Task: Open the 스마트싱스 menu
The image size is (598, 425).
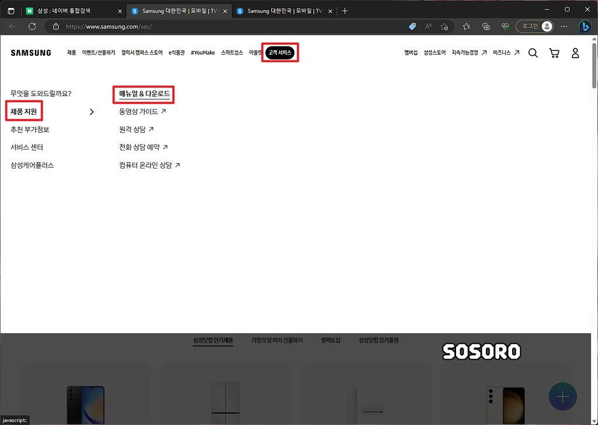Action: point(232,53)
